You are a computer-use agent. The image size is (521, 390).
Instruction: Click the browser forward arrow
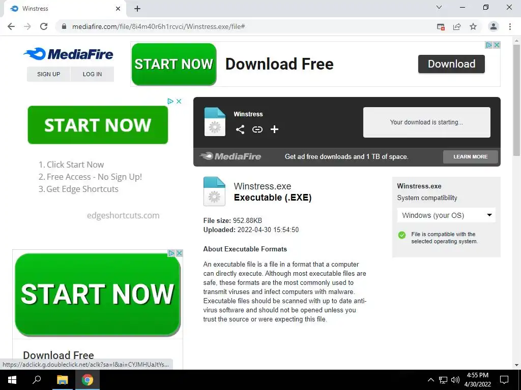[x=27, y=26]
